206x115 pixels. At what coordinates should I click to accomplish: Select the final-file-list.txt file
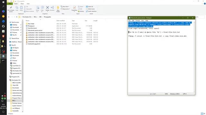32,28
